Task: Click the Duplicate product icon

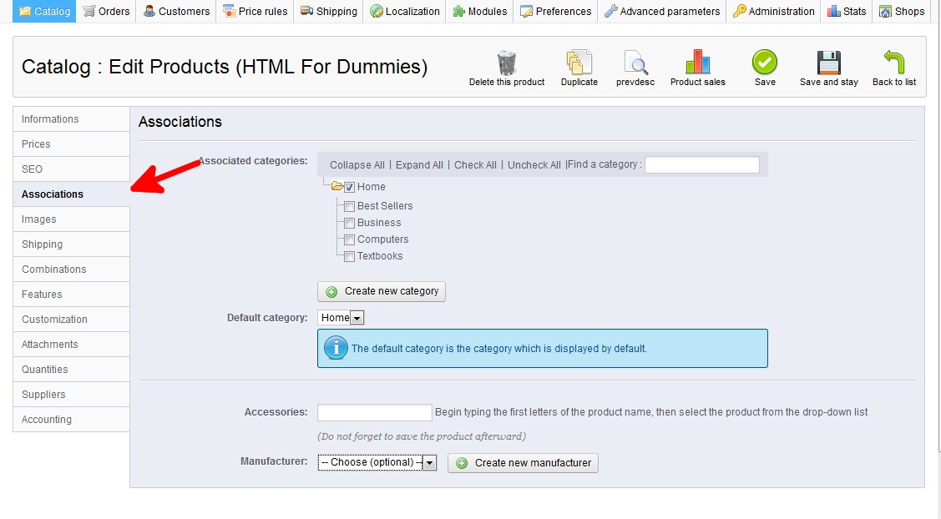Action: (x=579, y=63)
